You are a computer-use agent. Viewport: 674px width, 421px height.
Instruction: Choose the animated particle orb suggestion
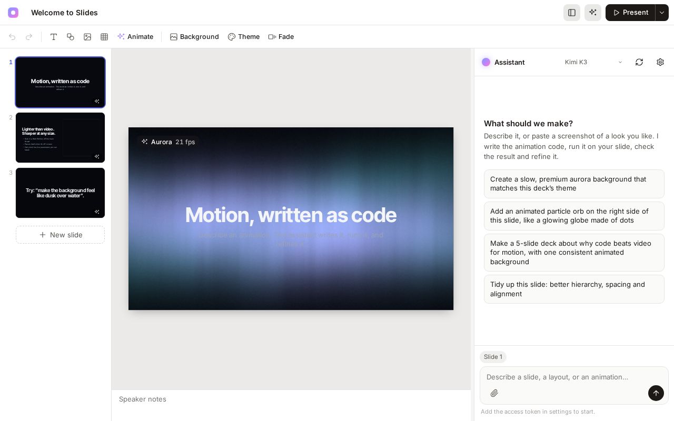click(x=574, y=216)
